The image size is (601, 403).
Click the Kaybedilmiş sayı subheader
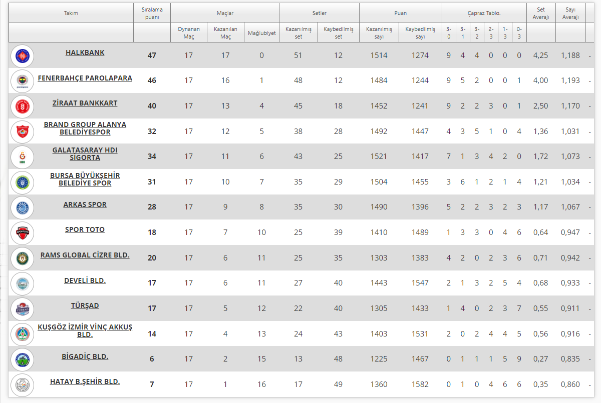[x=420, y=32]
